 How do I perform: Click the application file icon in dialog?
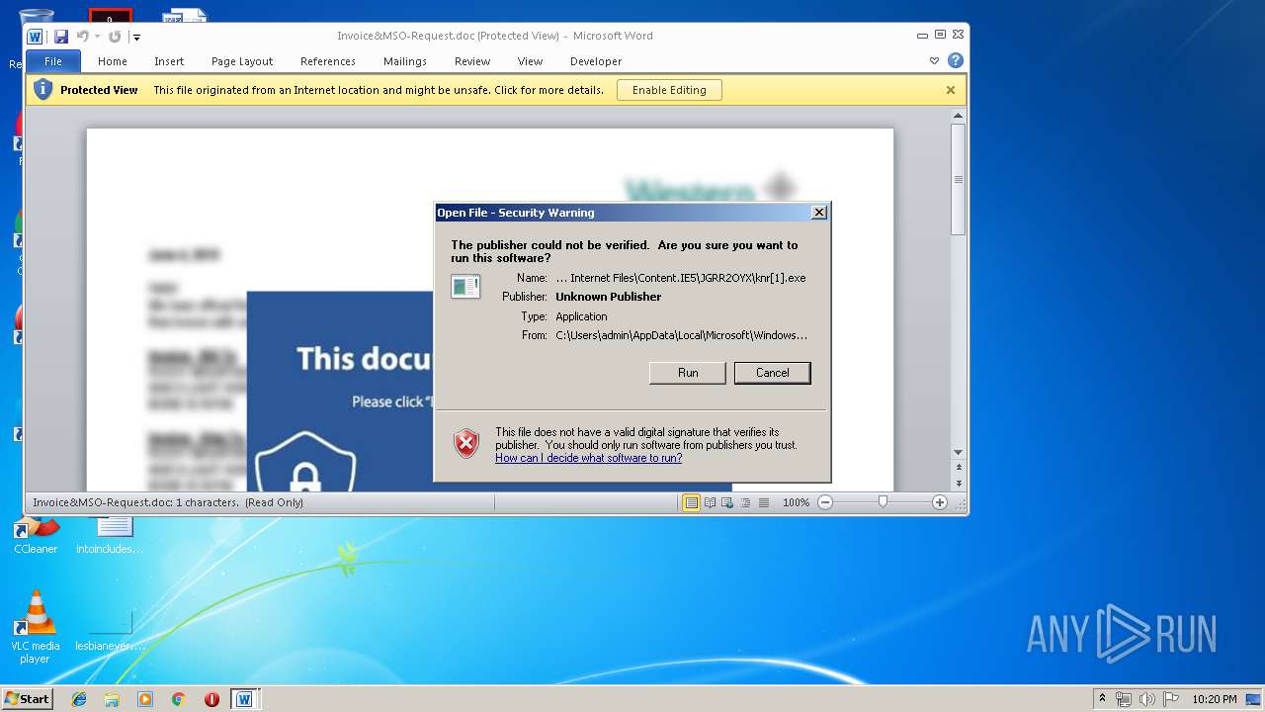tap(465, 287)
